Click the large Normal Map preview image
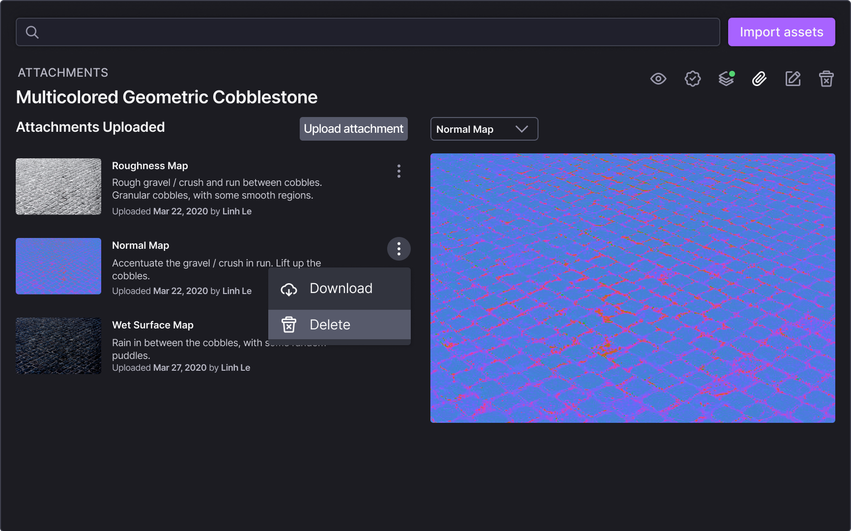Image resolution: width=851 pixels, height=531 pixels. pyautogui.click(x=633, y=288)
